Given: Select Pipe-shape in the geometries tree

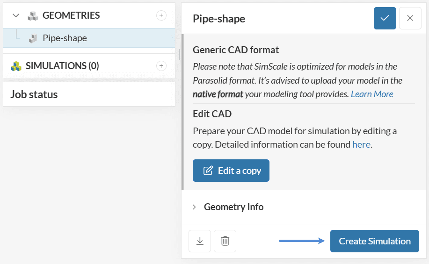Looking at the screenshot, I should [65, 38].
